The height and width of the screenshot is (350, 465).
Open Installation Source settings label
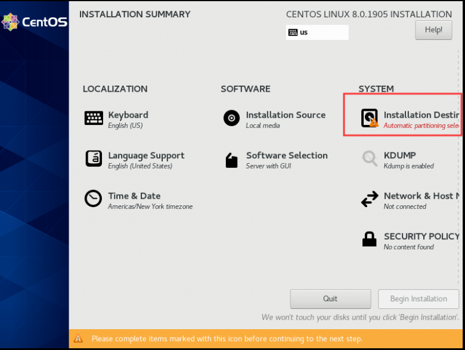pyautogui.click(x=286, y=115)
